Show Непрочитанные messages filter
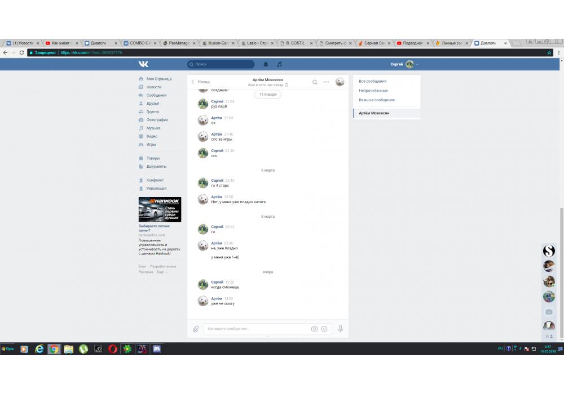The image size is (564, 394). (373, 91)
